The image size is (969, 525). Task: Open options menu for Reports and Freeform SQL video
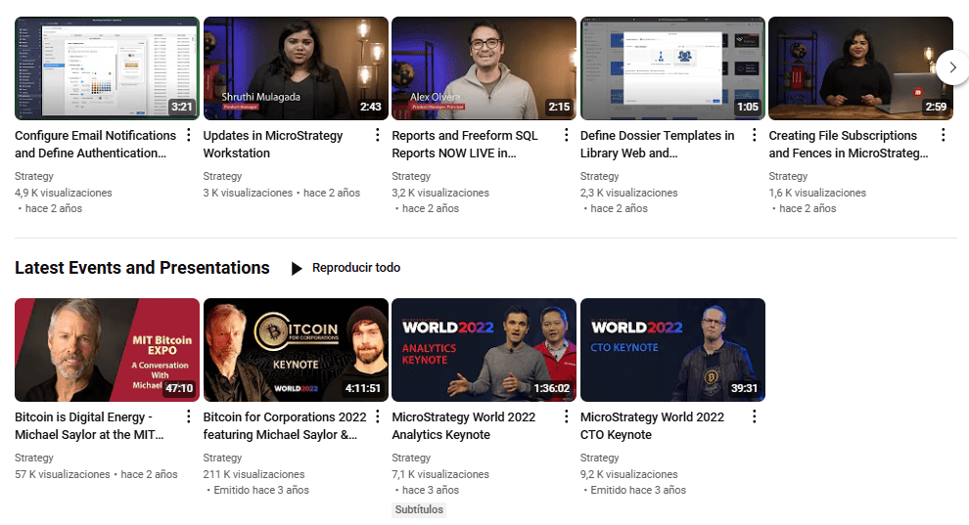click(x=566, y=135)
